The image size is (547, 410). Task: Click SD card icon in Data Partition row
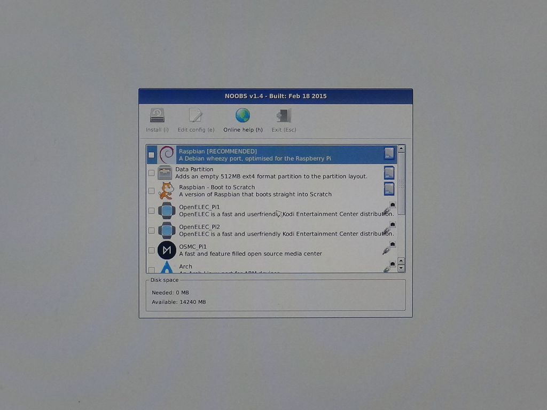389,172
